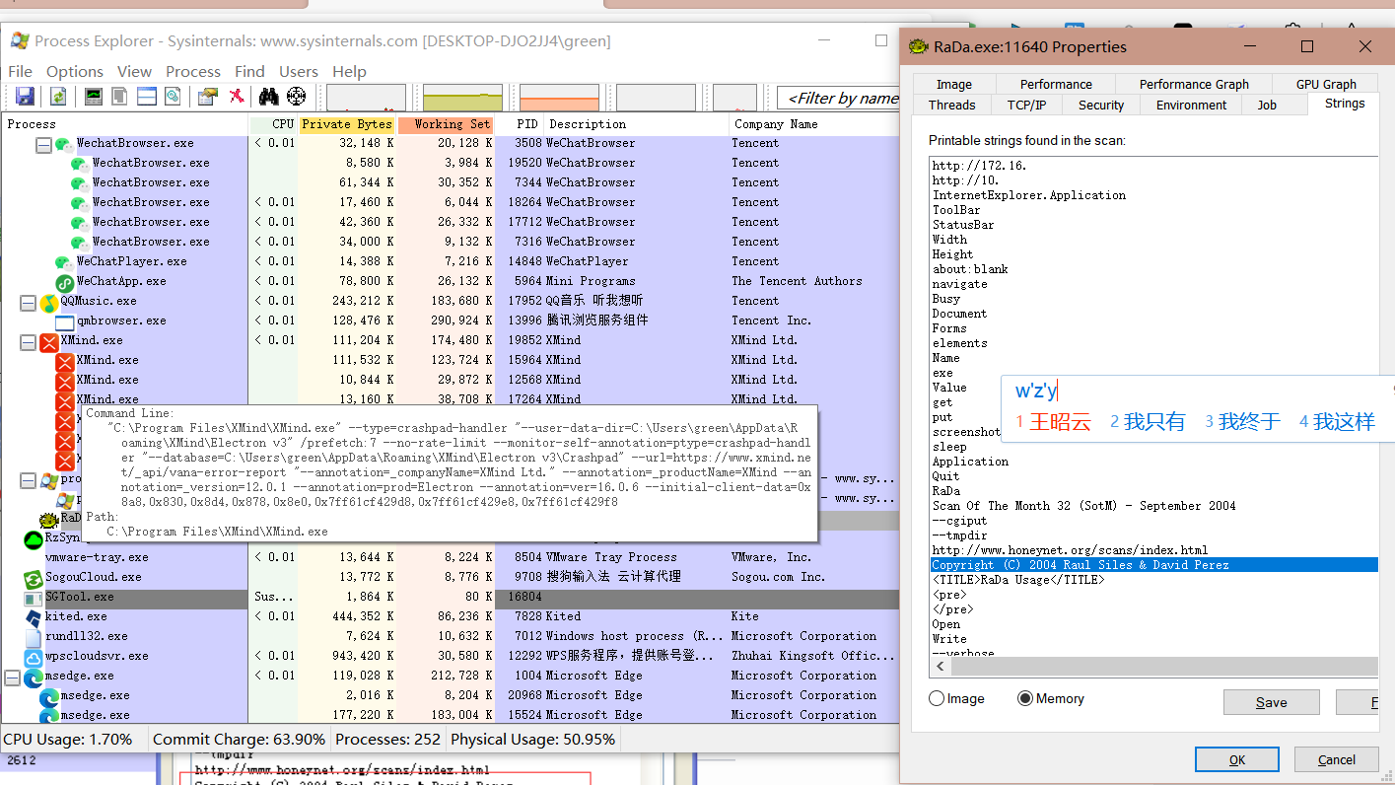Viewport: 1395px width, 785px height.
Task: Click the Save toolbar icon in Process Explorer
Action: click(x=25, y=96)
